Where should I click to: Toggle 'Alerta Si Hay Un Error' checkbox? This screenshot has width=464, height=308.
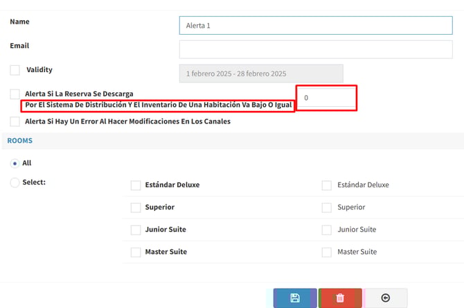(x=15, y=121)
